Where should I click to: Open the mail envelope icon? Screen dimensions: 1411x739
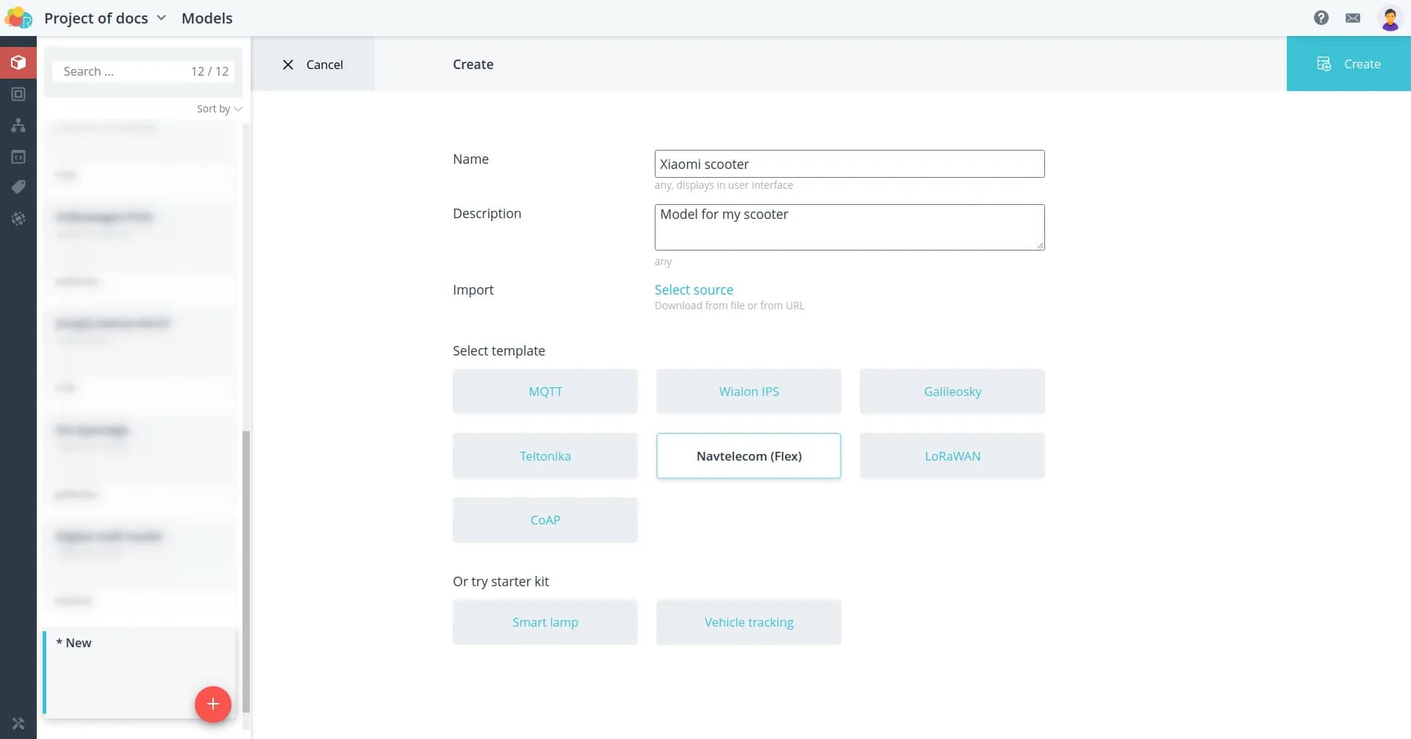pyautogui.click(x=1352, y=18)
